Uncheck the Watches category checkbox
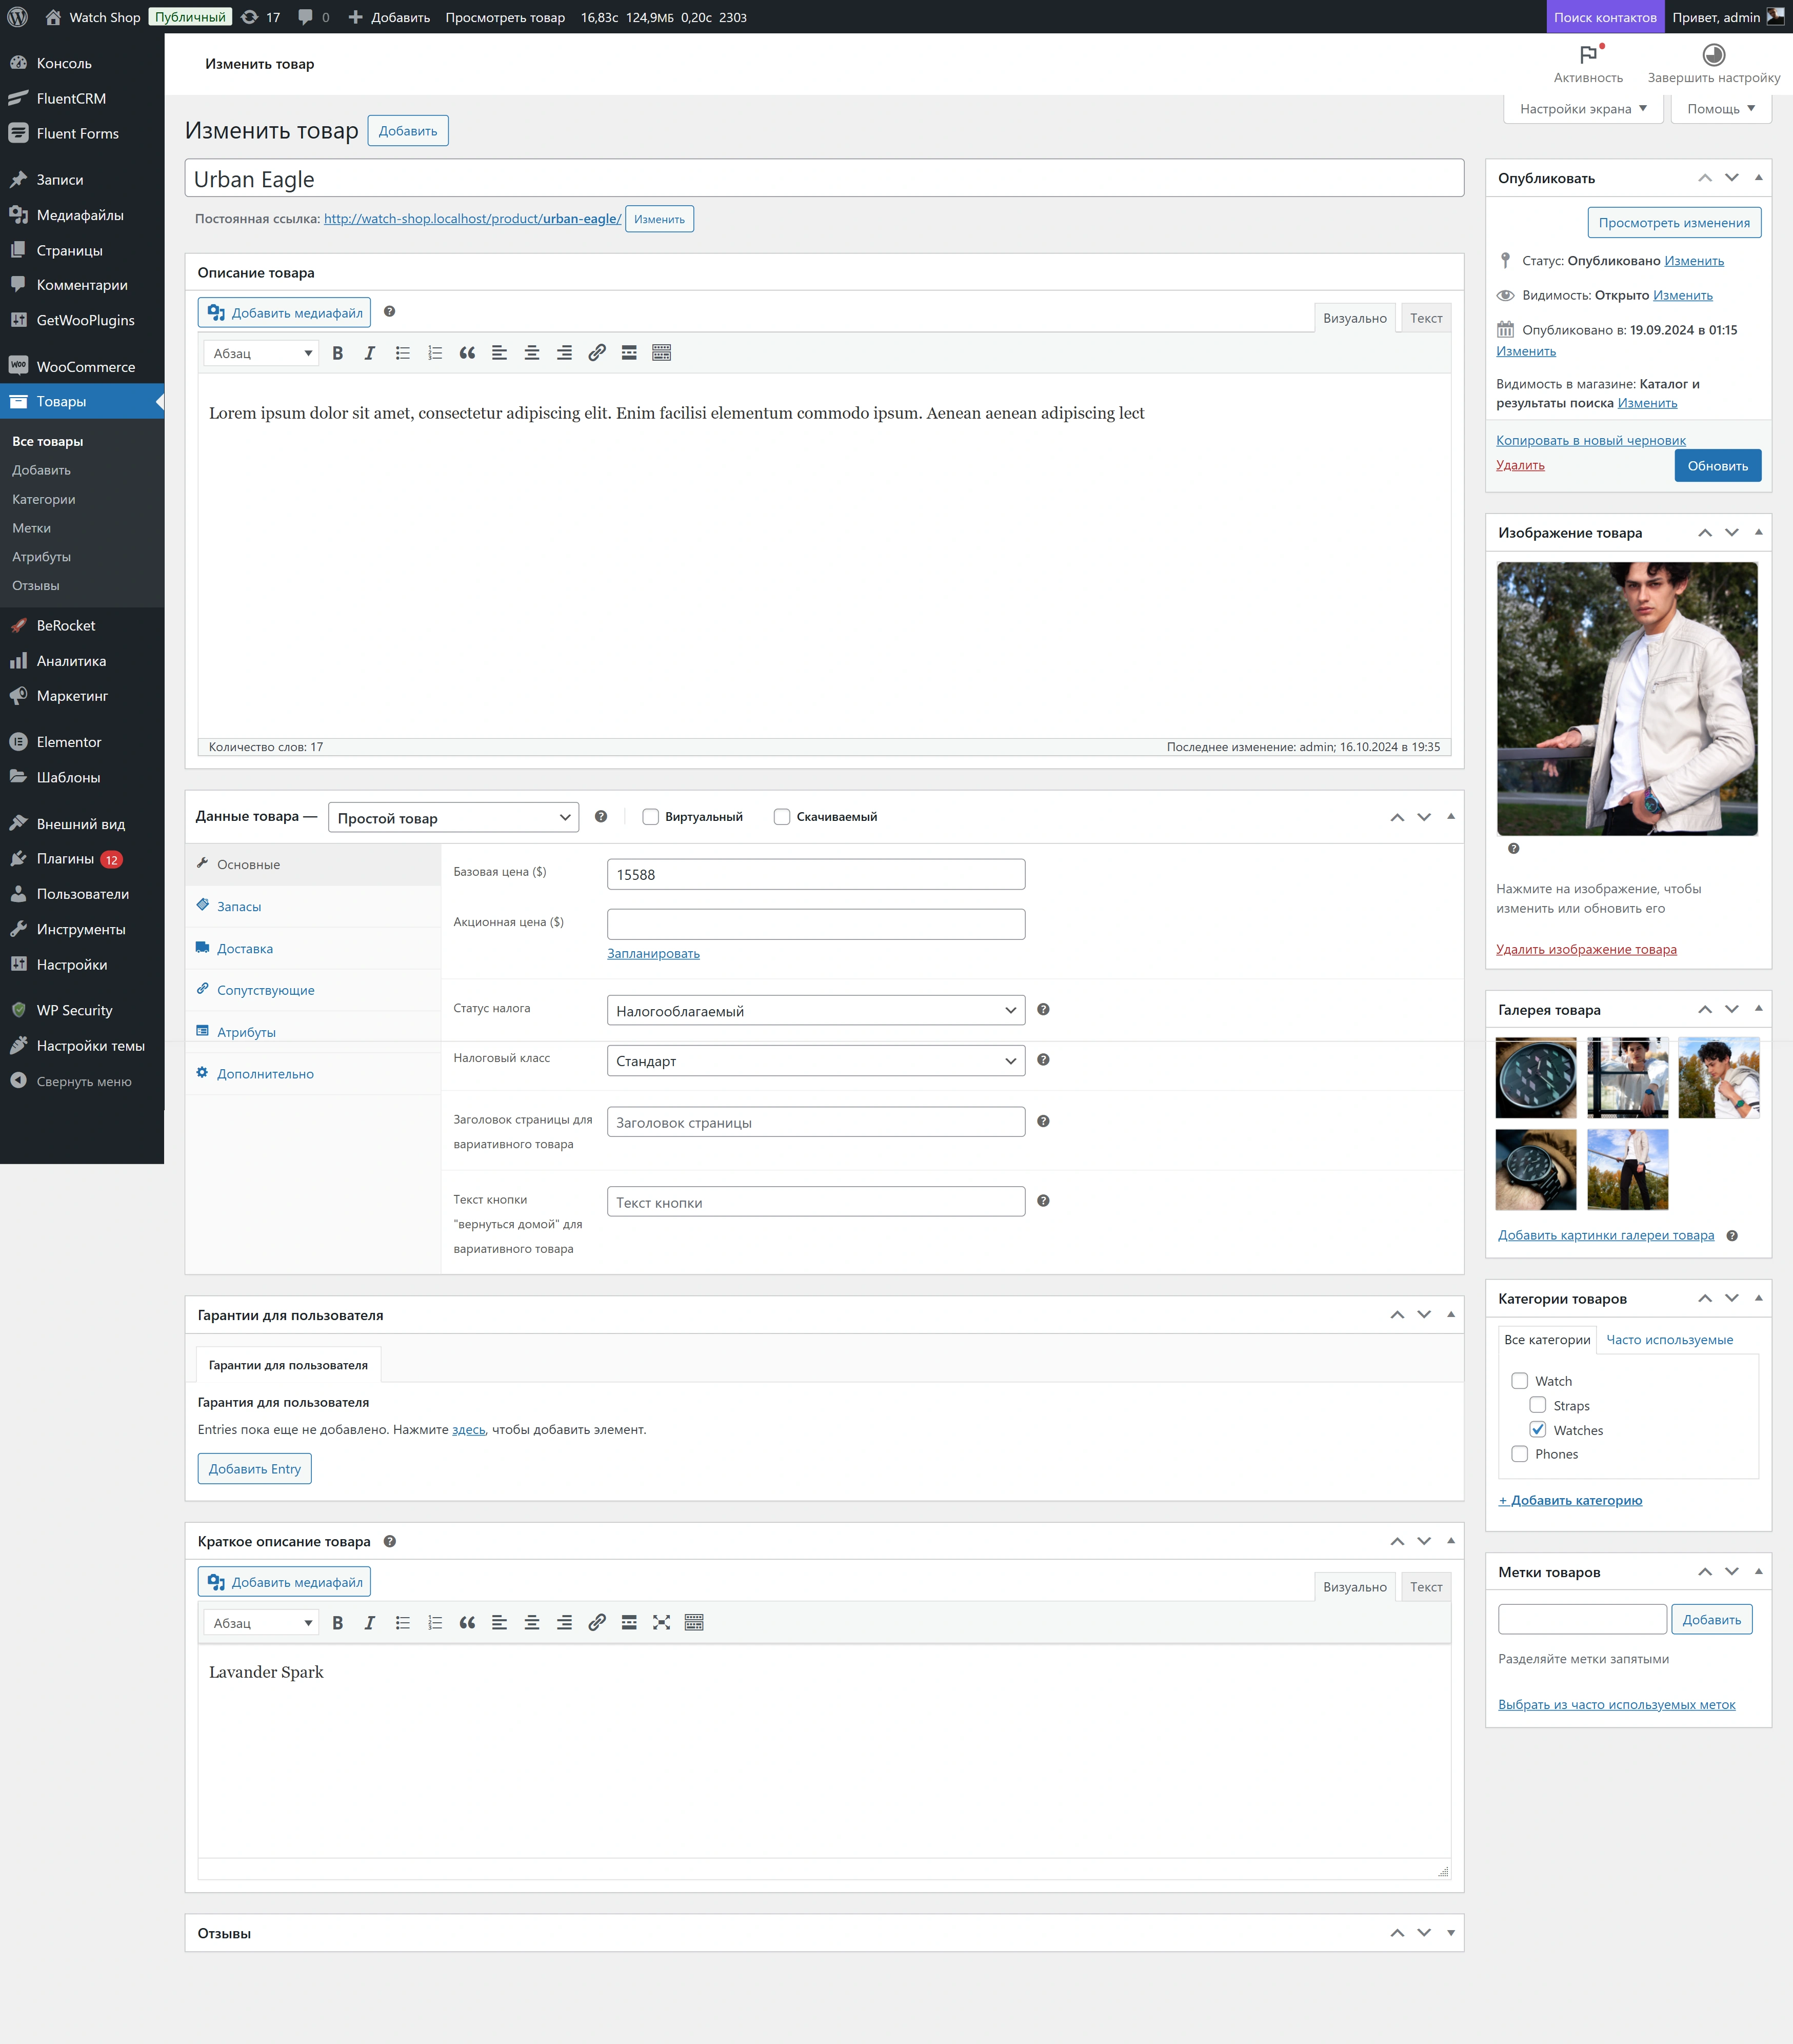 tap(1537, 1430)
